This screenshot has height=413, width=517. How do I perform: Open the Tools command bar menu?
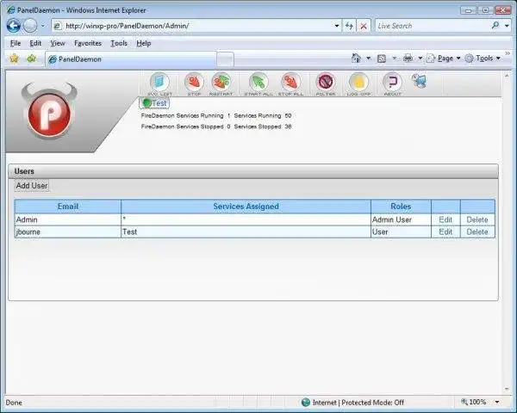pos(483,59)
